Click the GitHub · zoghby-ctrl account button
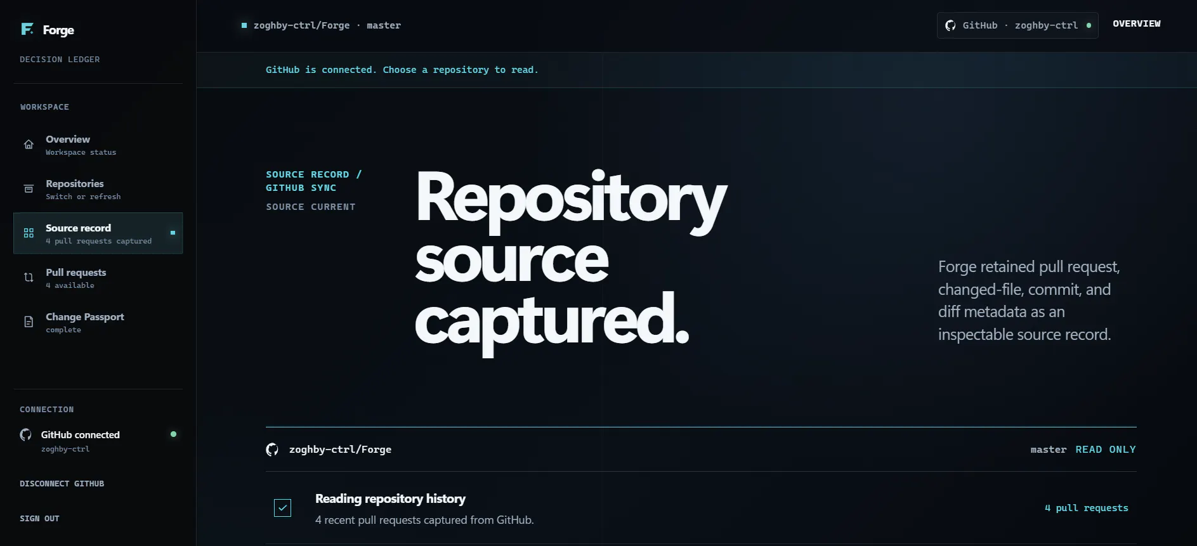Image resolution: width=1197 pixels, height=546 pixels. click(1017, 25)
